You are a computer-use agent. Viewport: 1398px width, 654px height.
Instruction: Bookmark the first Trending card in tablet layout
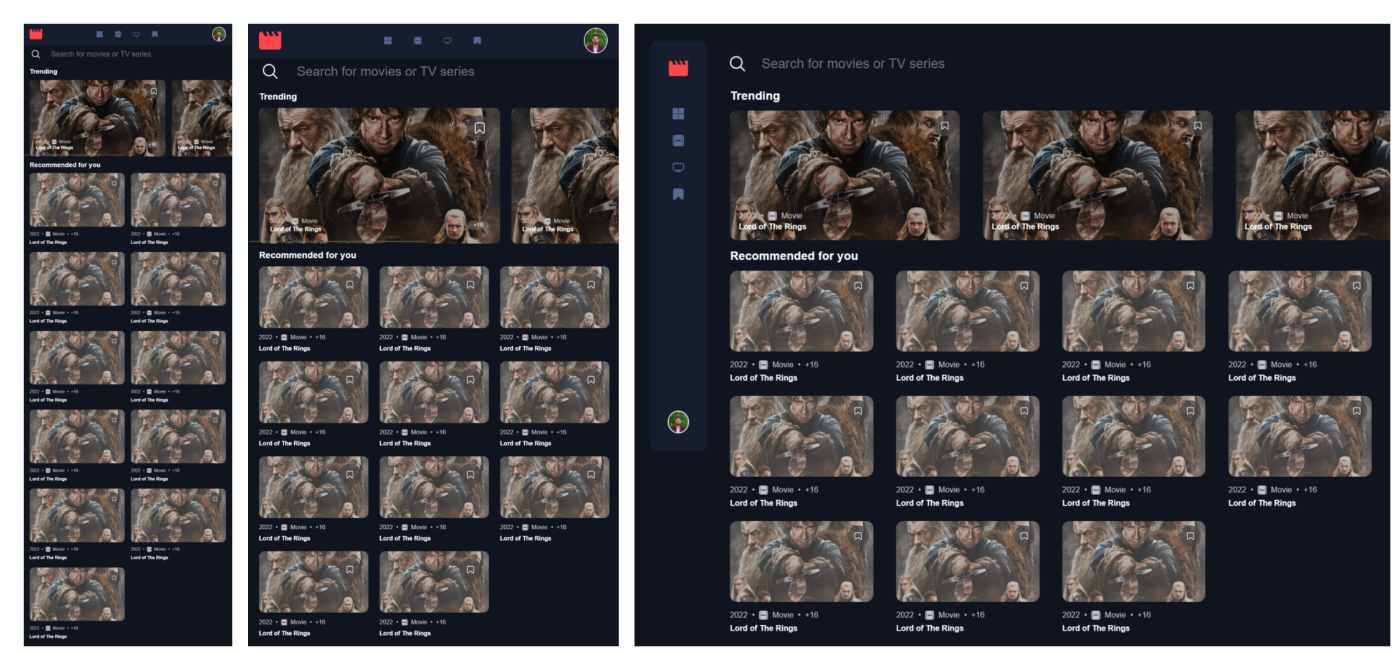coord(479,128)
